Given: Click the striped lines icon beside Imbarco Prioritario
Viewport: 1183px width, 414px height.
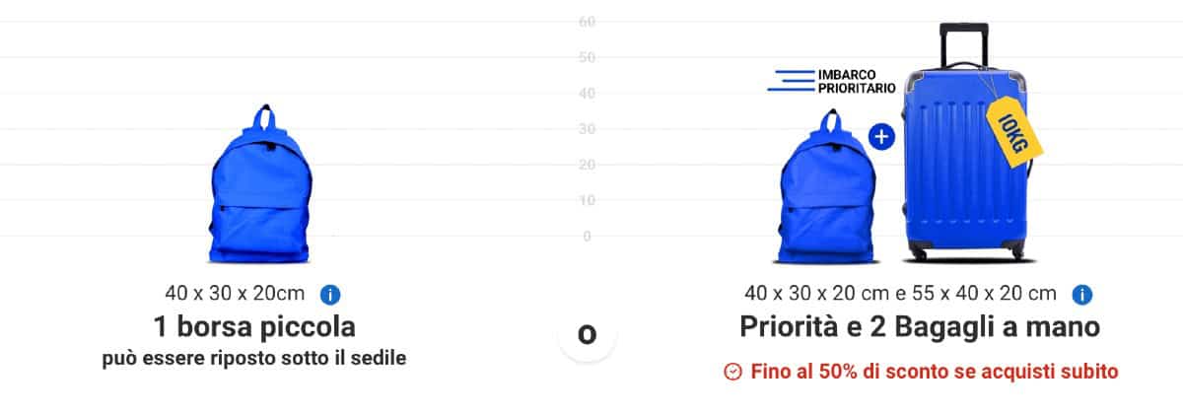Looking at the screenshot, I should pyautogui.click(x=792, y=81).
